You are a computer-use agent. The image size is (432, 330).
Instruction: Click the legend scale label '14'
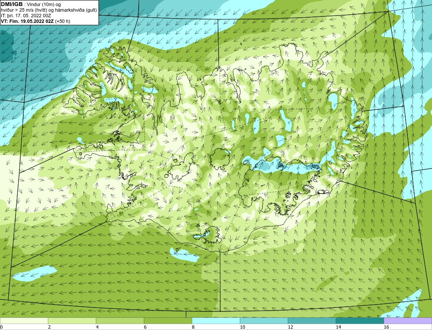point(338,327)
